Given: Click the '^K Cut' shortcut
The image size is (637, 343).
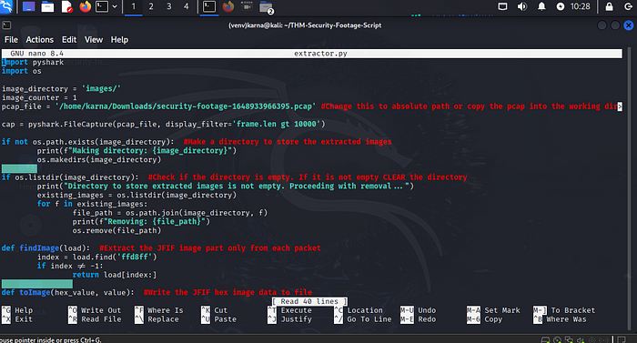Looking at the screenshot, I should pos(214,310).
